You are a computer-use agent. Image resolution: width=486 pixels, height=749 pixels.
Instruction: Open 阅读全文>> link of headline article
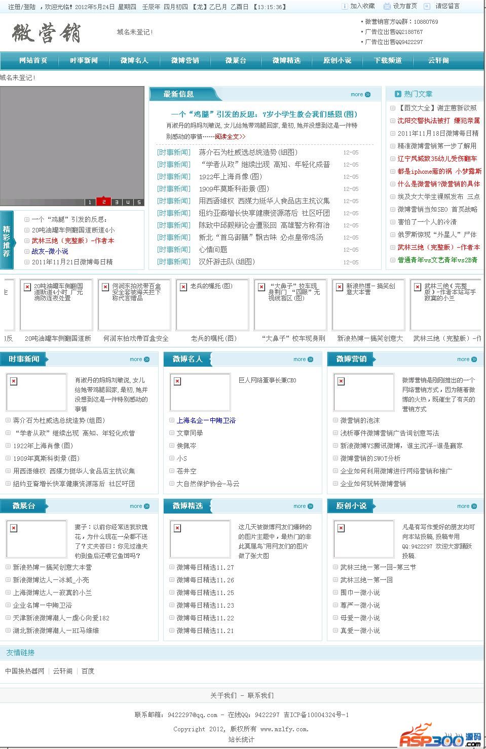pos(230,136)
